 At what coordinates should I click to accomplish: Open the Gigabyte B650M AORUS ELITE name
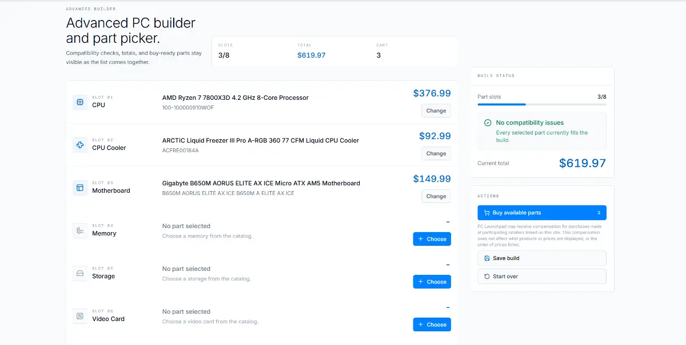pos(261,183)
